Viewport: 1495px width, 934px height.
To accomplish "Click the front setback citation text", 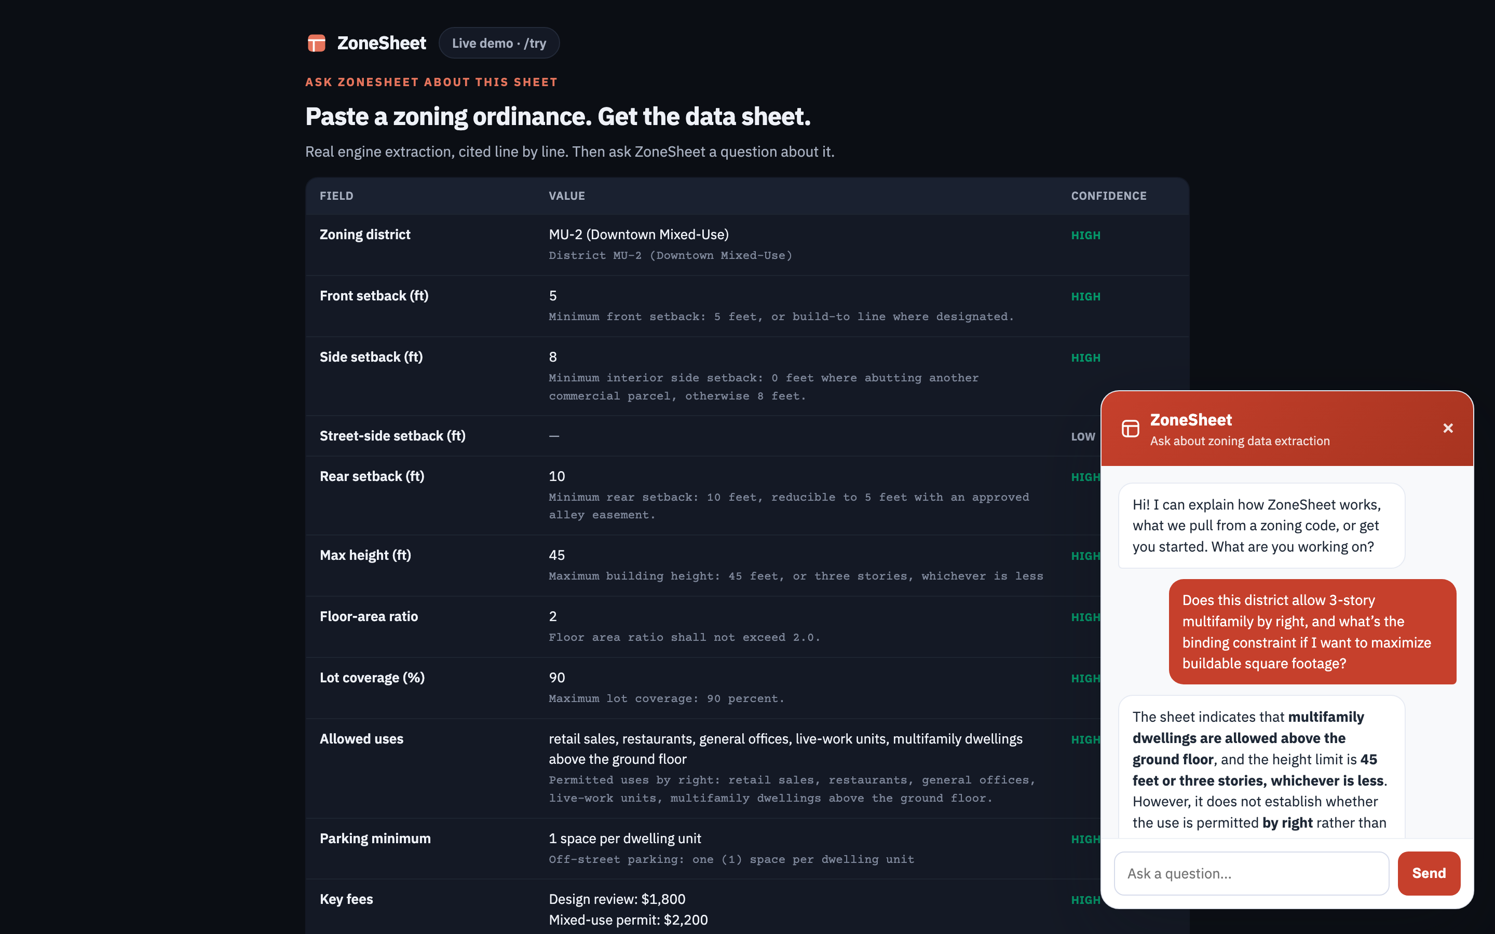I will 781,317.
